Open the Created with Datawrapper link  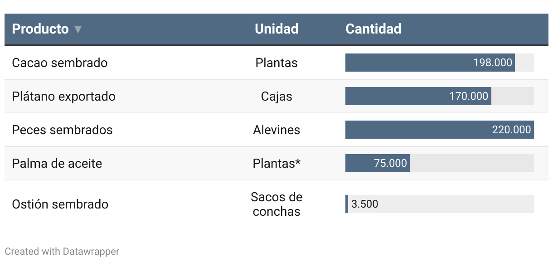[x=62, y=251]
